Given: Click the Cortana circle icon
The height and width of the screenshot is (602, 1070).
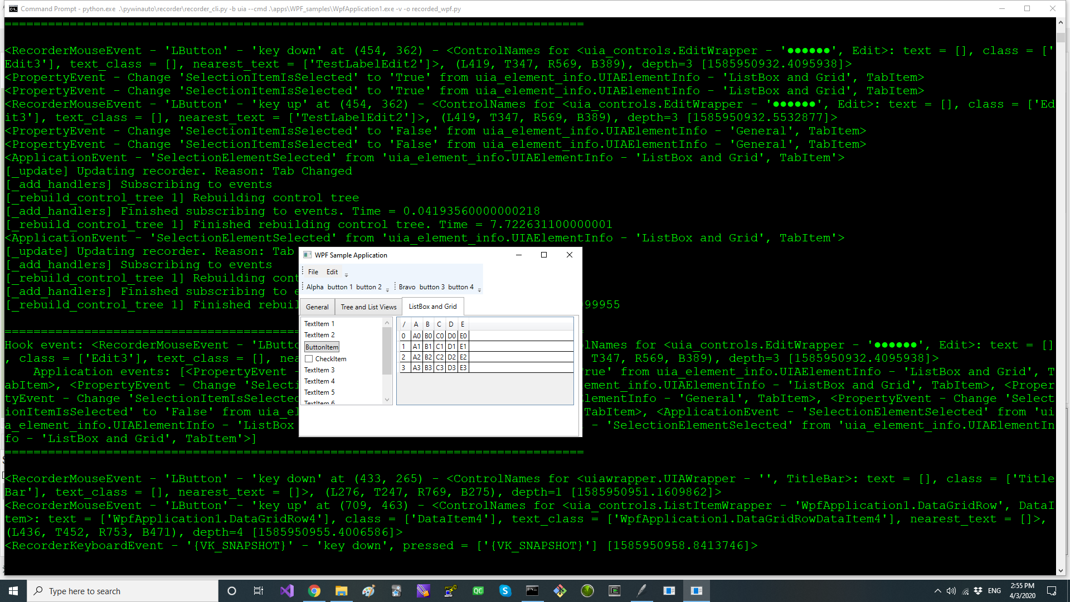Looking at the screenshot, I should click(232, 591).
